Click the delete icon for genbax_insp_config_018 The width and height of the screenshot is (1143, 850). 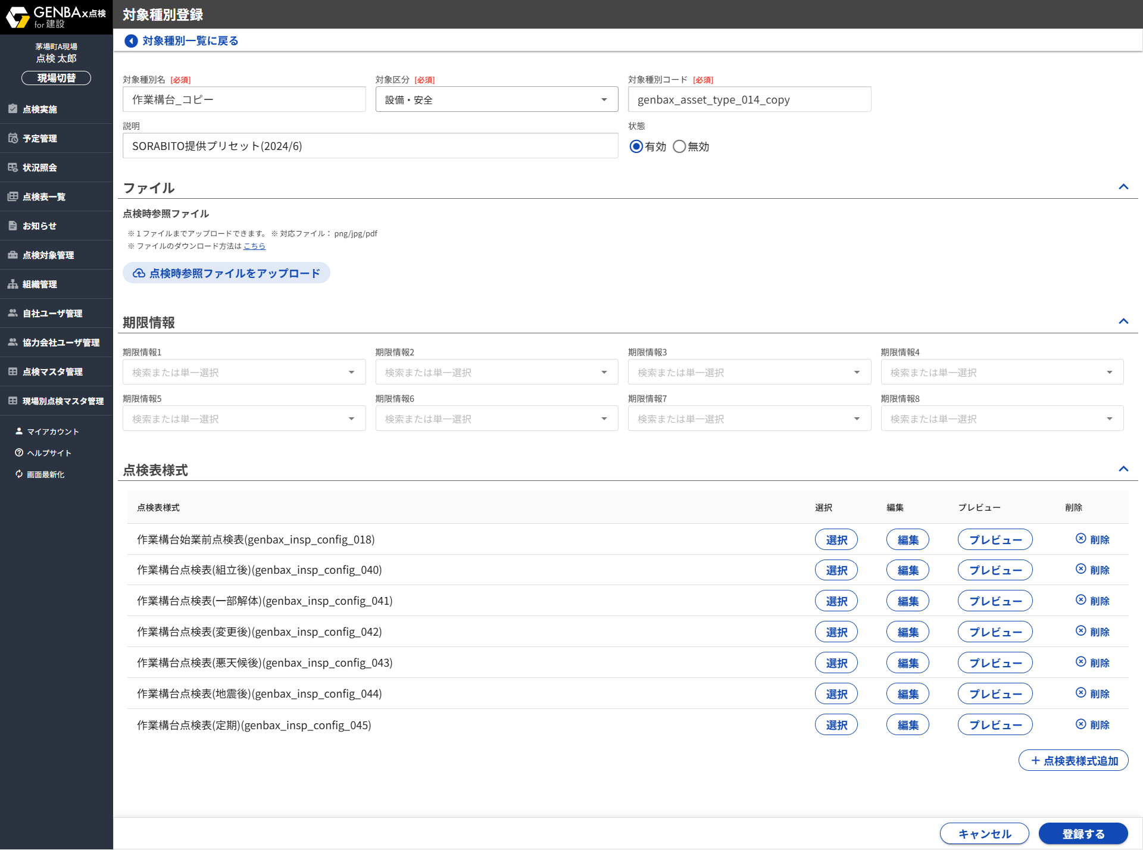(x=1080, y=539)
